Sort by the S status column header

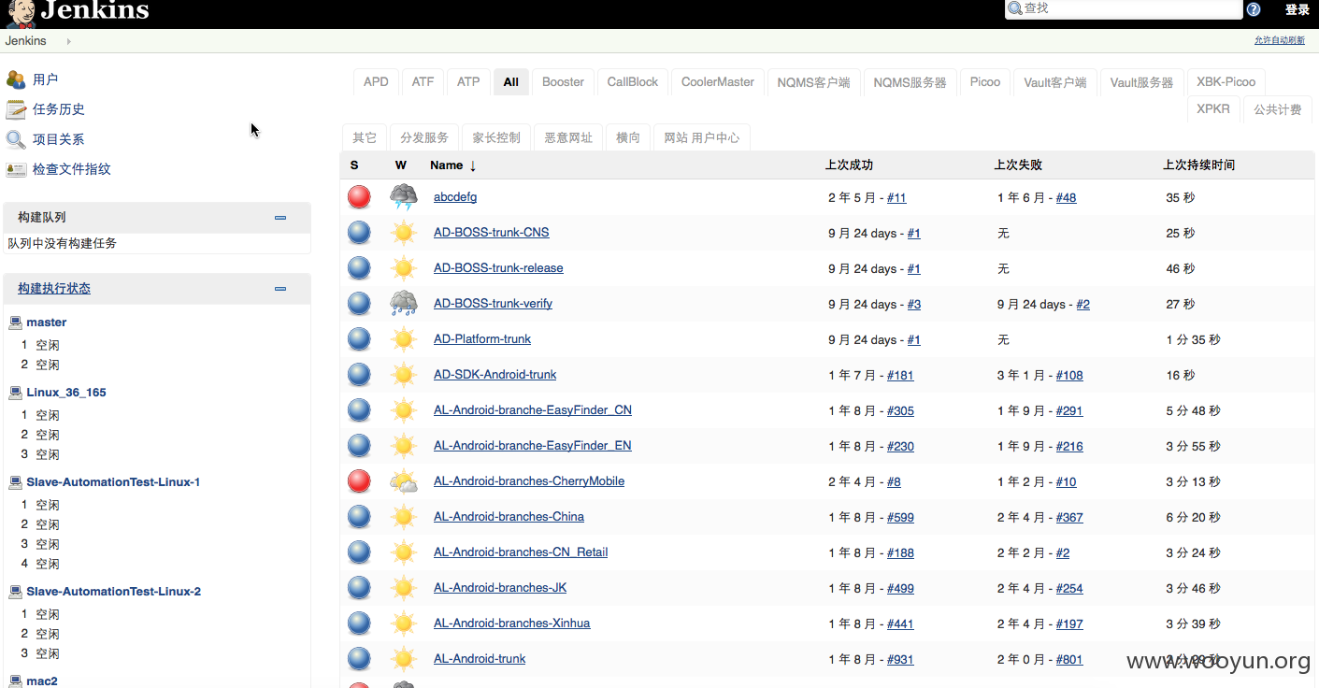(354, 165)
